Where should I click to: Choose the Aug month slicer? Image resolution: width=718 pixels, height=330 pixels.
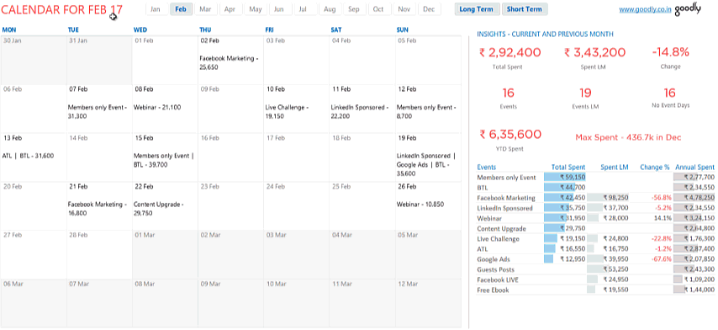pos(330,9)
